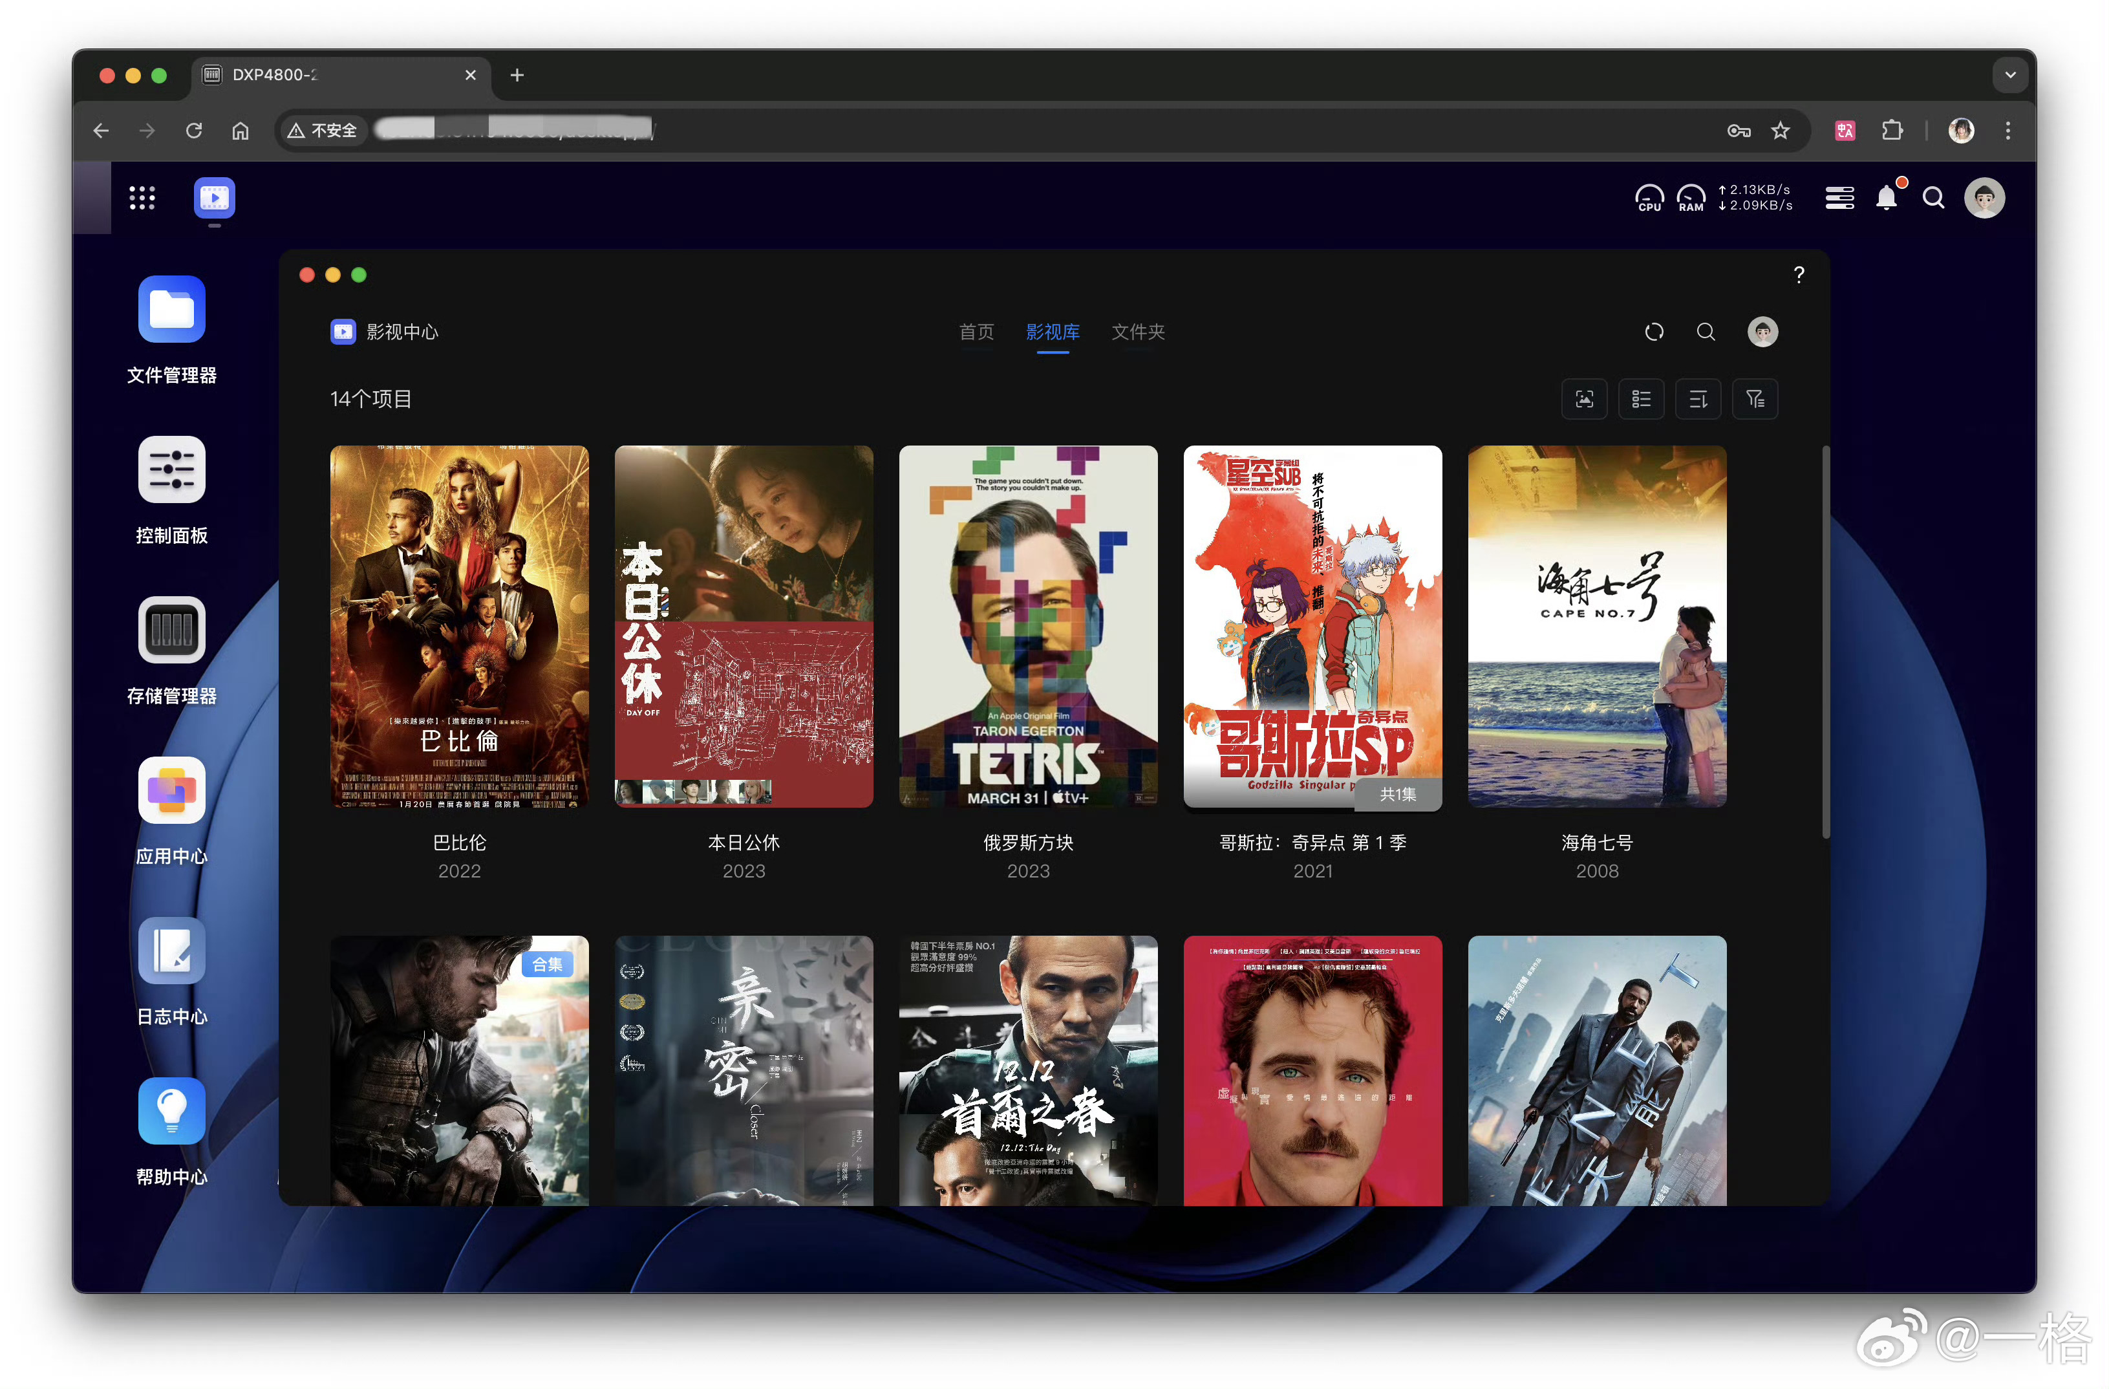Go to the 首页 tab
This screenshot has width=2109, height=1389.
pos(976,332)
